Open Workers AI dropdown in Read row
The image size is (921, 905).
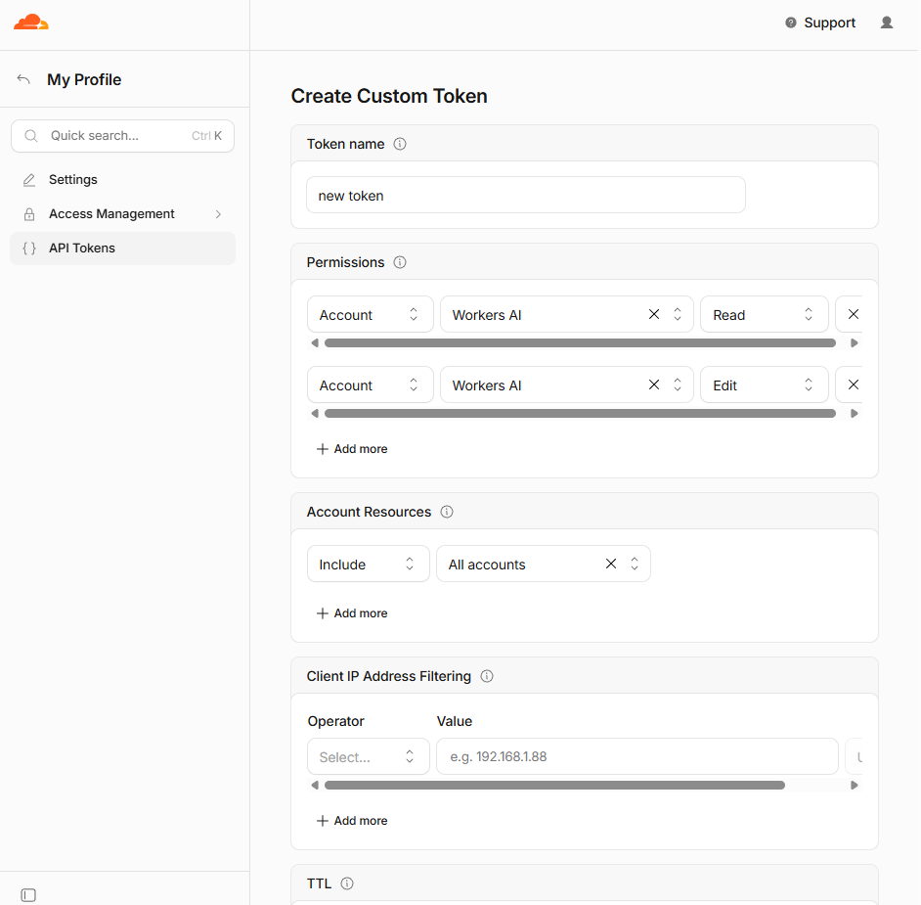(678, 314)
